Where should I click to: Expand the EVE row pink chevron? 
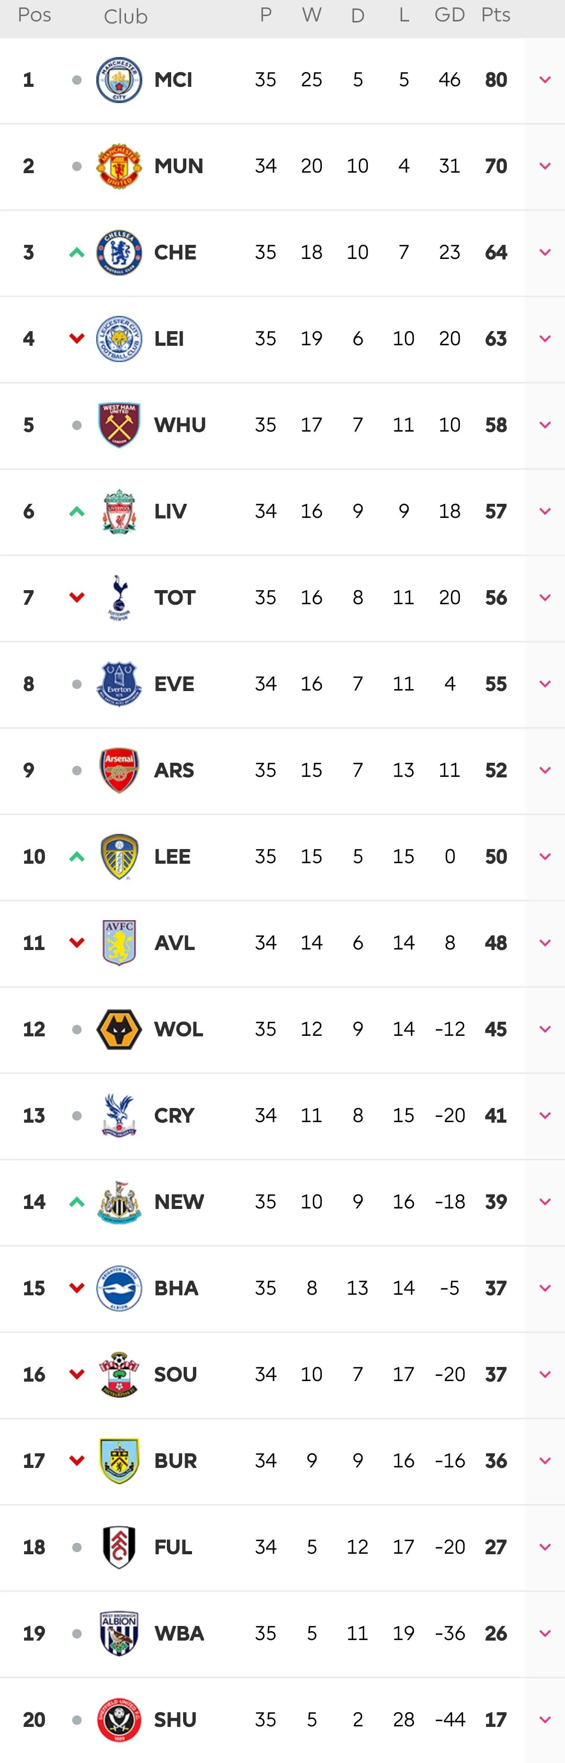(x=545, y=684)
